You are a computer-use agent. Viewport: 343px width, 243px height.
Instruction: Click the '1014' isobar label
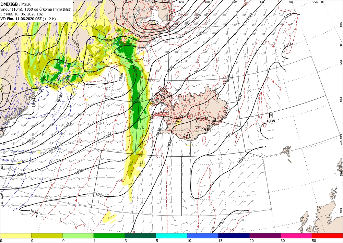(x=14, y=39)
